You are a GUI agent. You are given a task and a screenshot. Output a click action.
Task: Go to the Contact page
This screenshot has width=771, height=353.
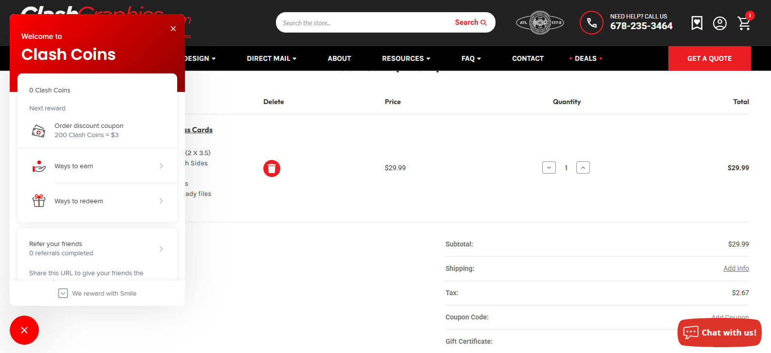click(x=528, y=58)
